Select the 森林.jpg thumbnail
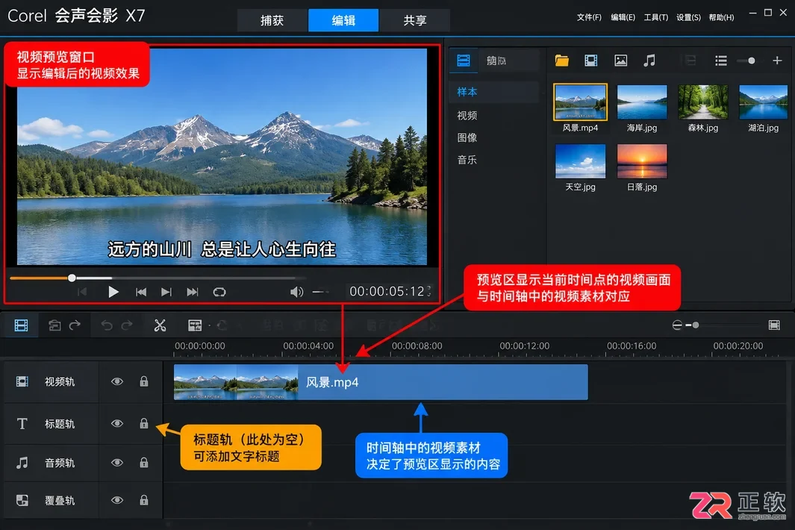 (x=702, y=102)
